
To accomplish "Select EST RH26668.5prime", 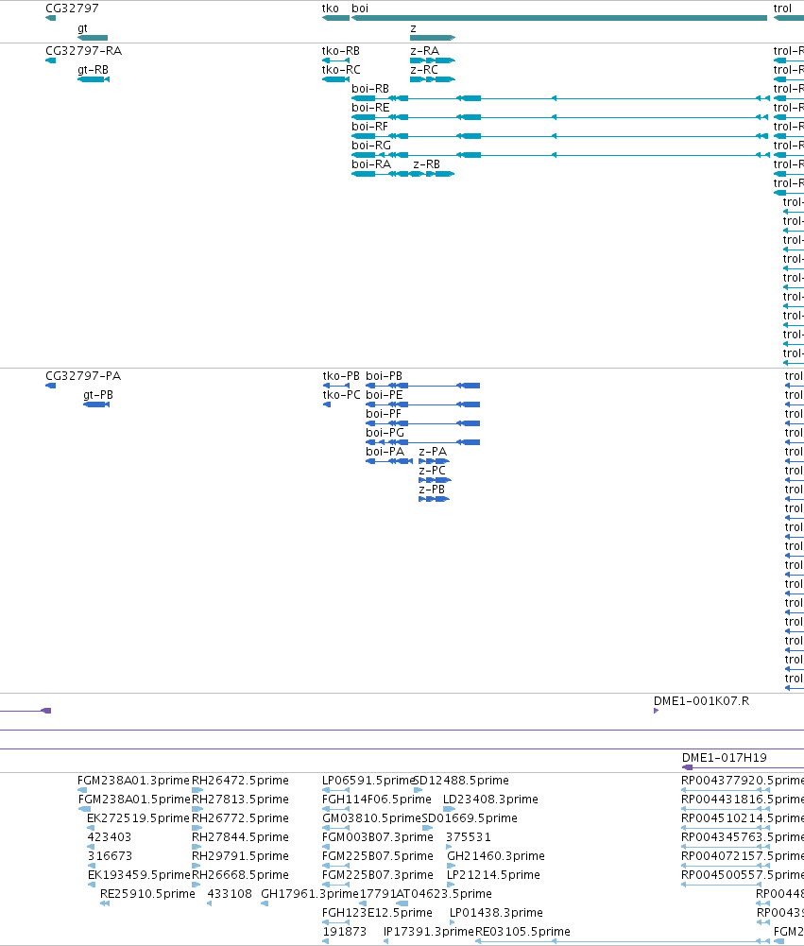I will click(x=197, y=885).
